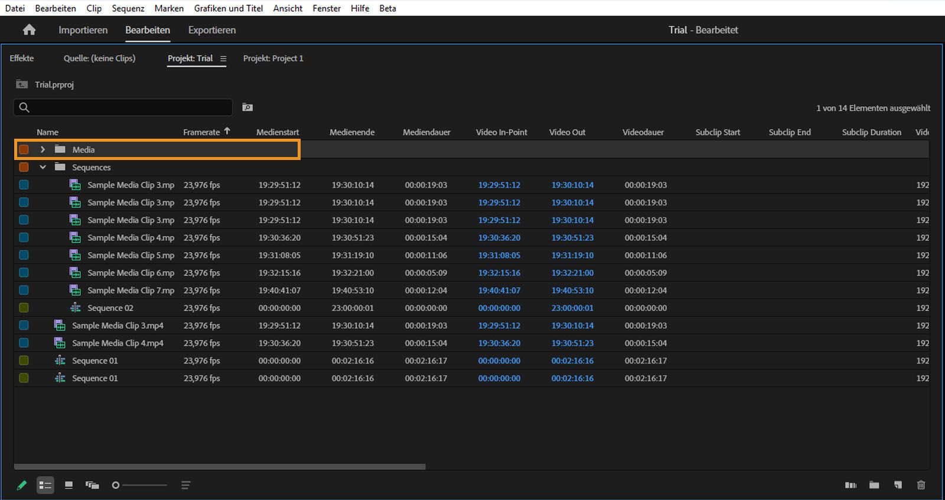Create a new bin with folder icon
The height and width of the screenshot is (500, 945).
coord(874,485)
